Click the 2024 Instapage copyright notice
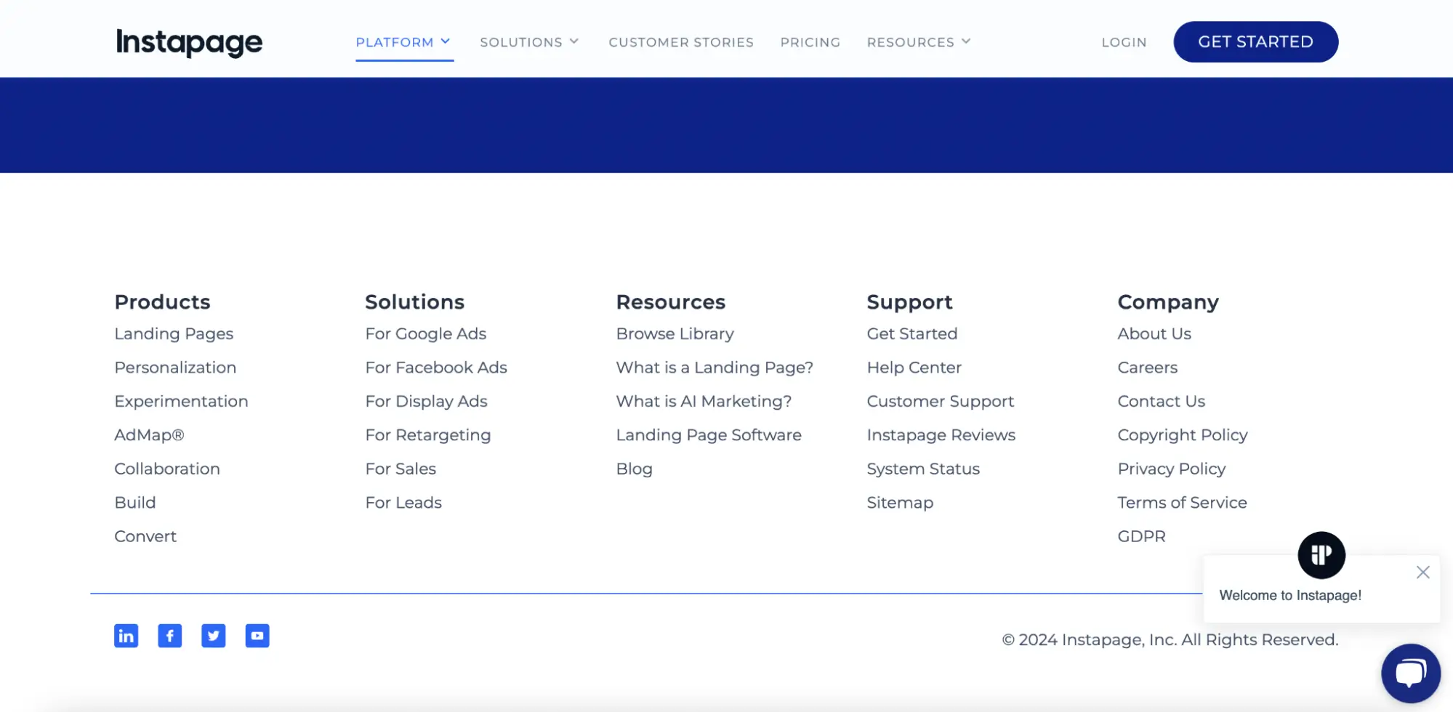The width and height of the screenshot is (1453, 712). [1170, 639]
